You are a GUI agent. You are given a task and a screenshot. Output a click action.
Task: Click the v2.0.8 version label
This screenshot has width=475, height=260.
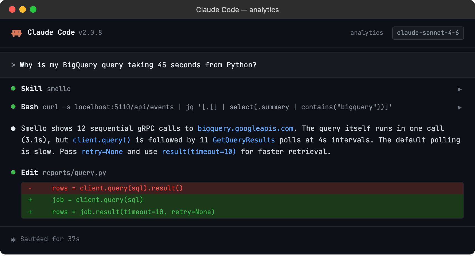[90, 33]
